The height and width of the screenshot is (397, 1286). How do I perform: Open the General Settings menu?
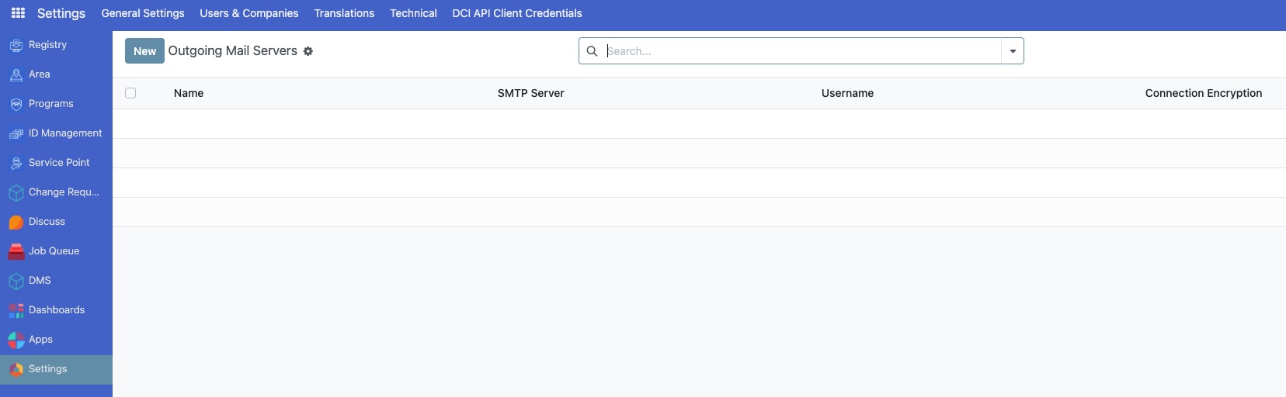click(x=143, y=13)
